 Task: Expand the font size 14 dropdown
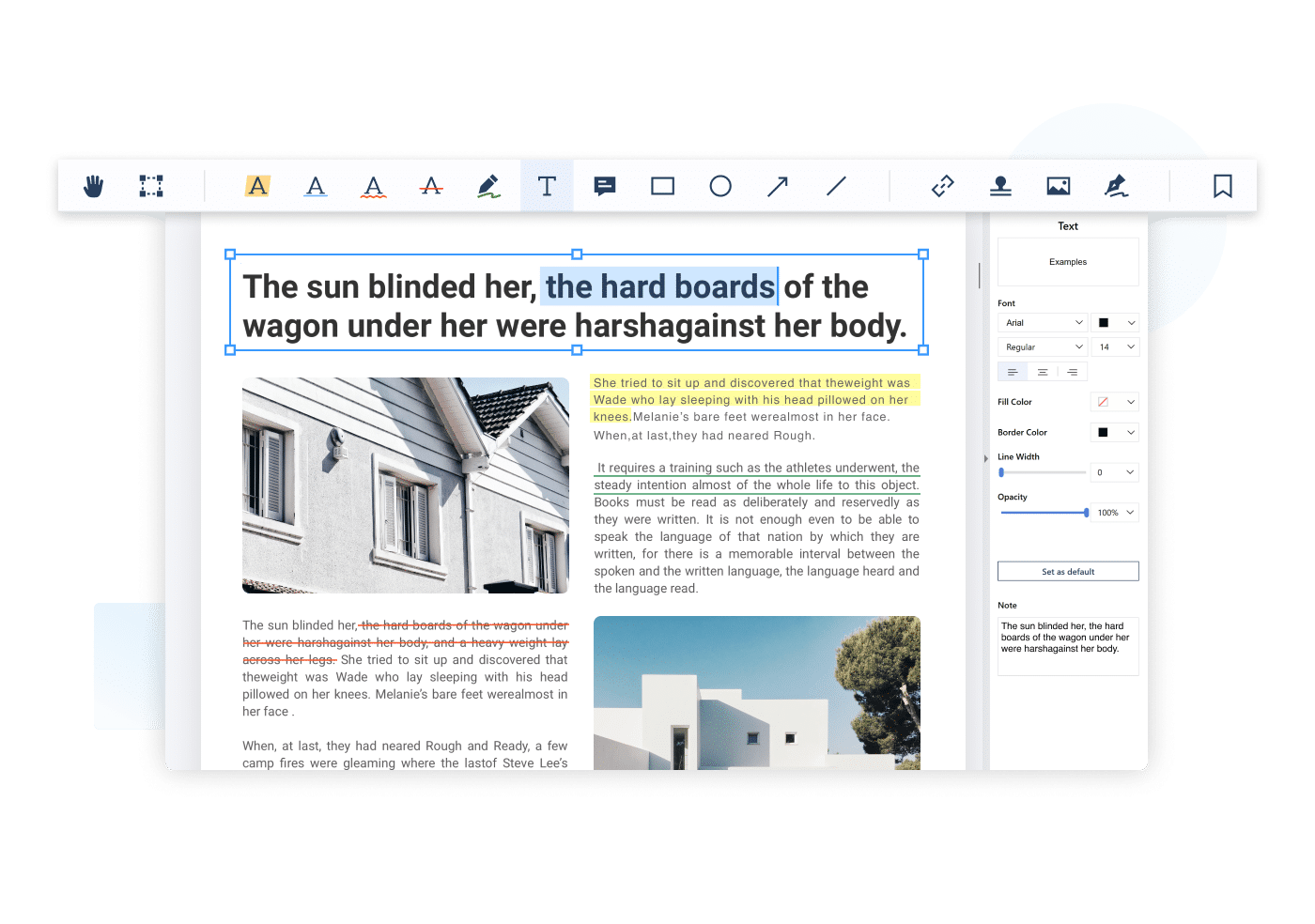click(x=1116, y=347)
